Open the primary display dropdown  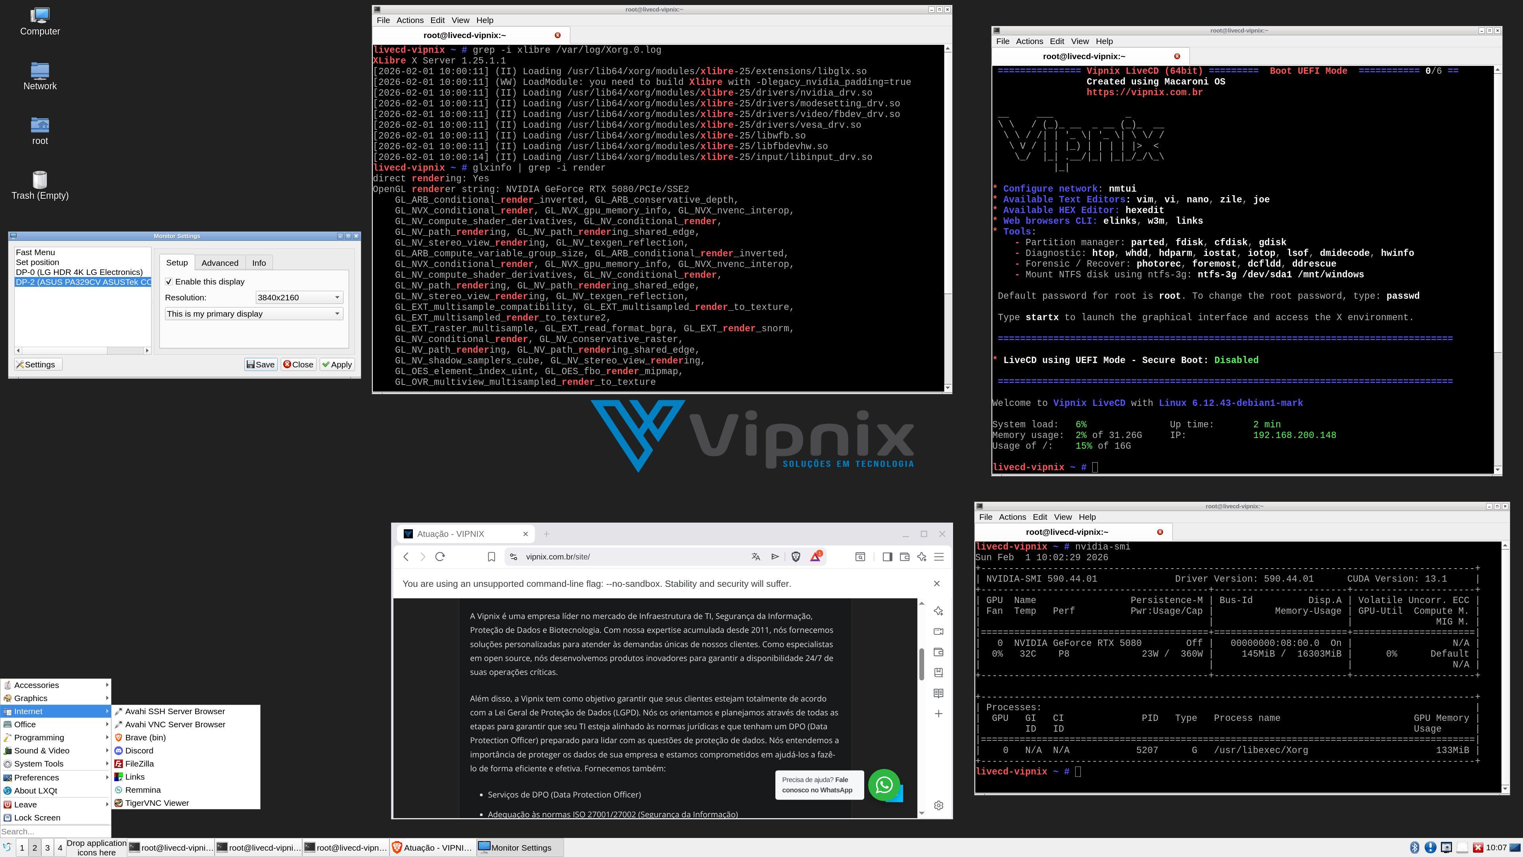tap(254, 313)
